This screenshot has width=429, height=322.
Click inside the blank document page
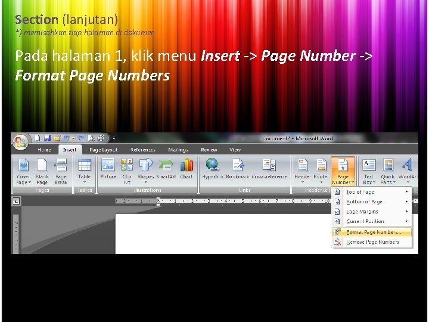point(223,234)
